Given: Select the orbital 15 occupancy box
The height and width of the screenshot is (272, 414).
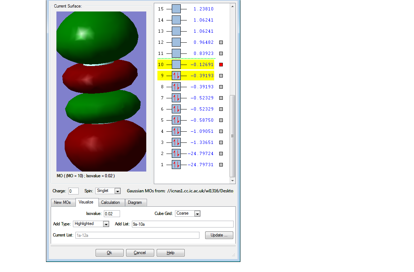Looking at the screenshot, I should 176,9.
